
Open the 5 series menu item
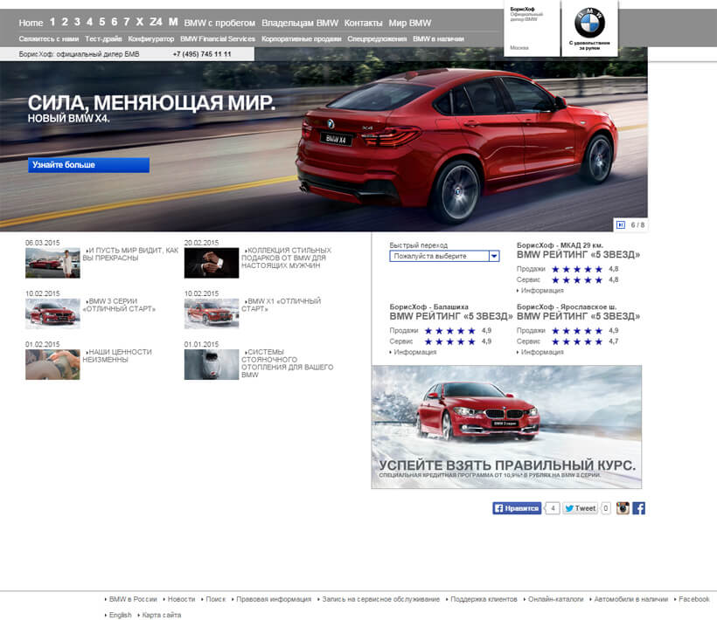pos(102,22)
